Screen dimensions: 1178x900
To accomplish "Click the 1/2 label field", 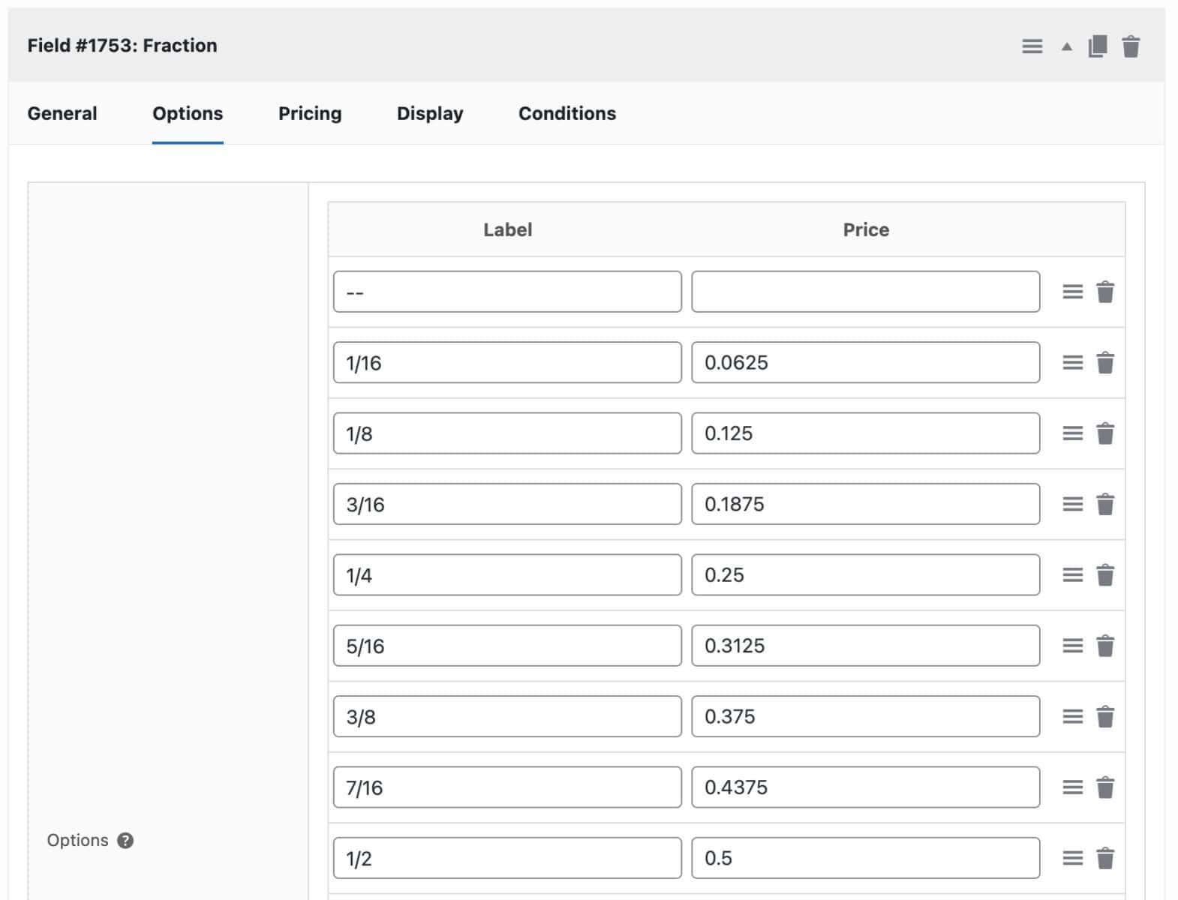I will pyautogui.click(x=507, y=857).
